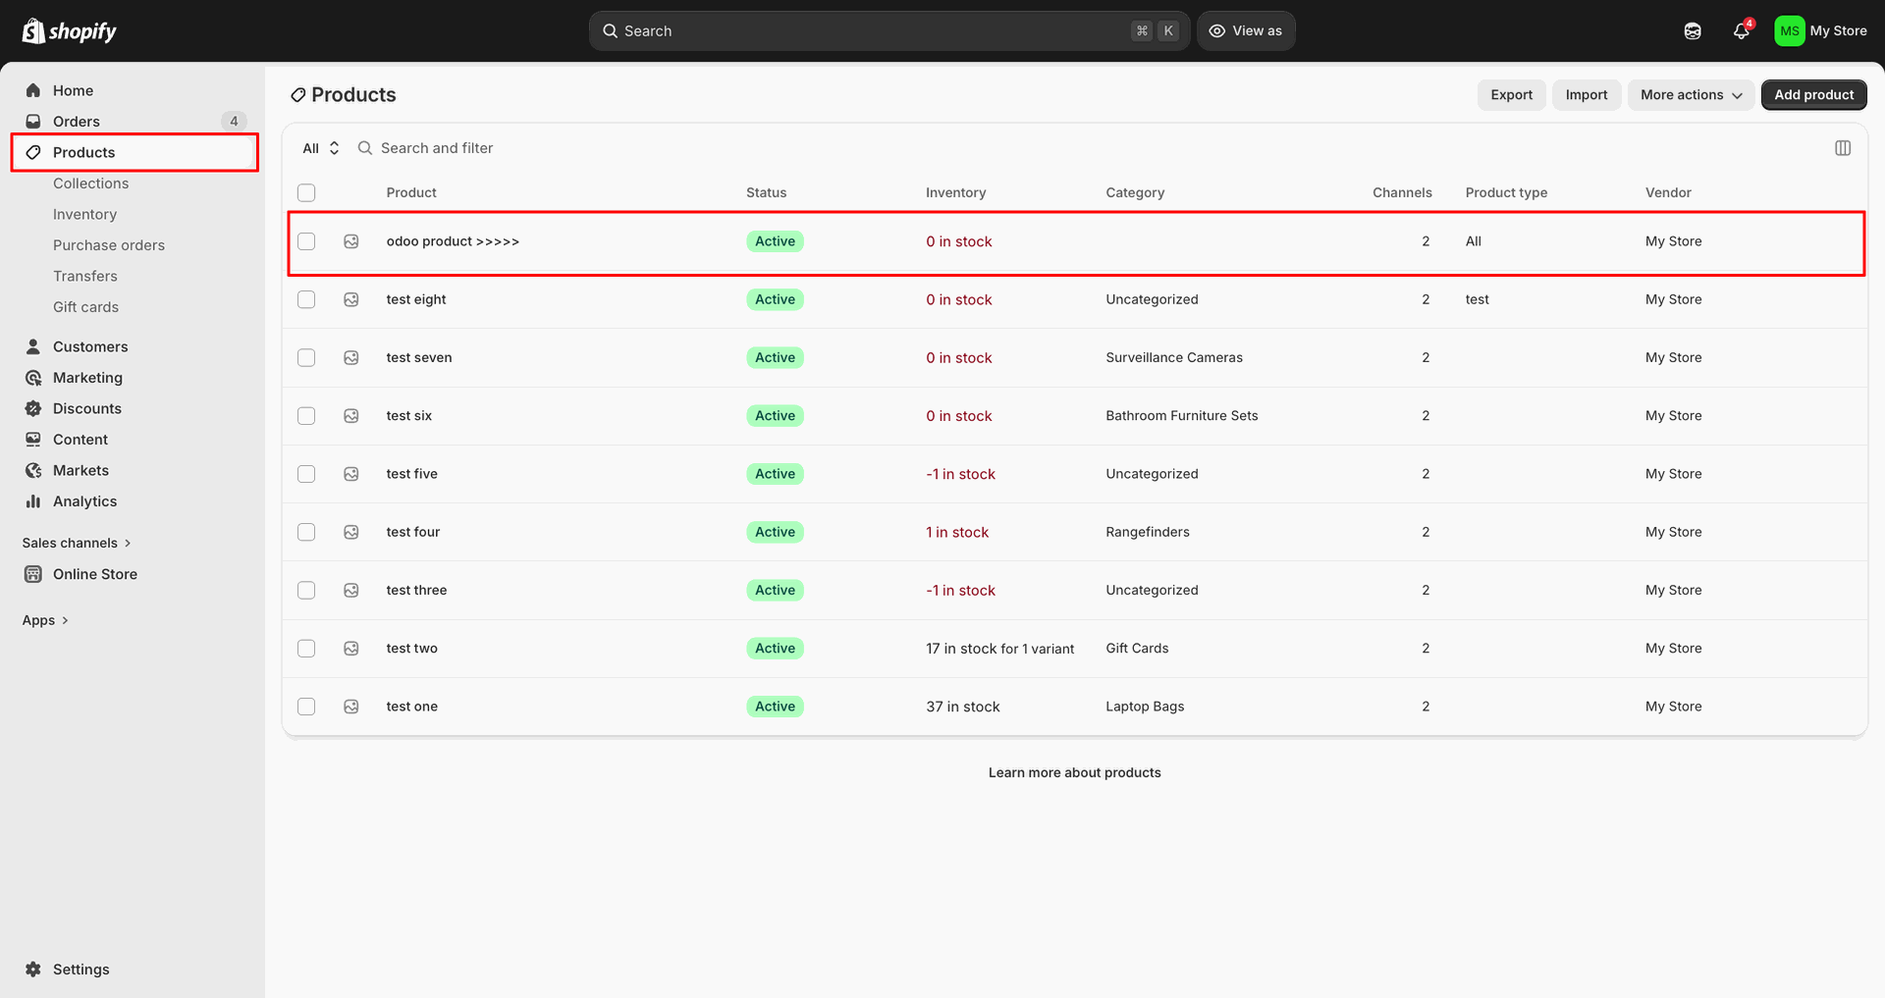This screenshot has width=1885, height=998.
Task: Click the Export button
Action: (1511, 95)
